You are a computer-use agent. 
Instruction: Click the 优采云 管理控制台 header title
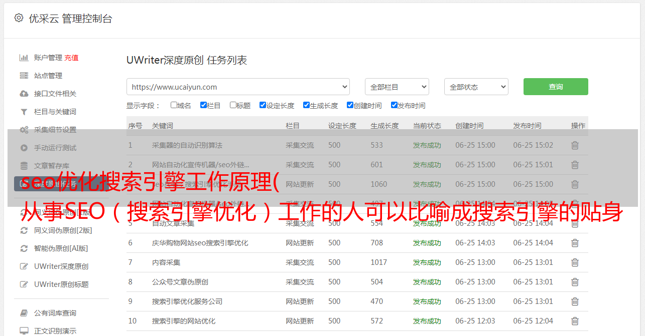70,19
